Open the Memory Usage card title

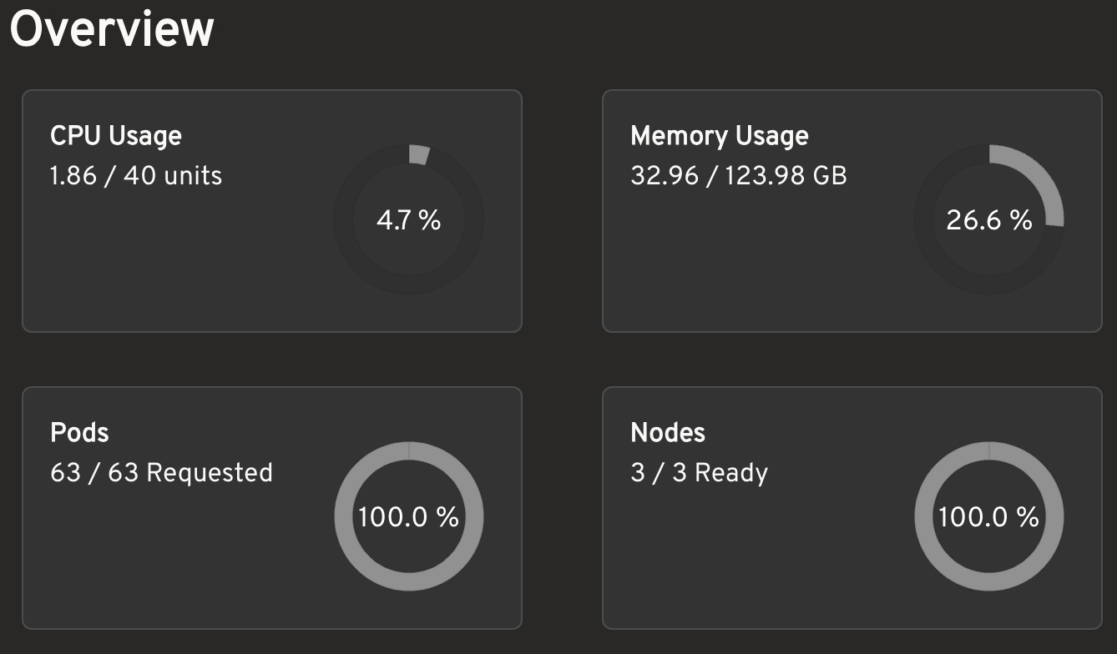coord(720,136)
